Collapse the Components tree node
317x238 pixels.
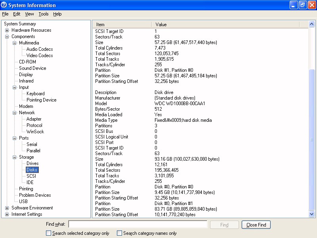point(7,36)
